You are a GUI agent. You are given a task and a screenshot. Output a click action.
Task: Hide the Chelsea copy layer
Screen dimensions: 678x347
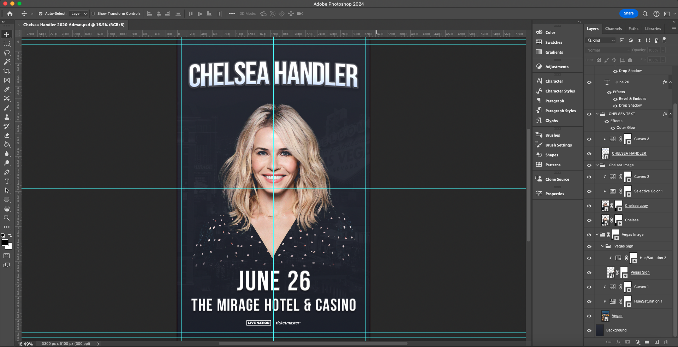tap(589, 206)
